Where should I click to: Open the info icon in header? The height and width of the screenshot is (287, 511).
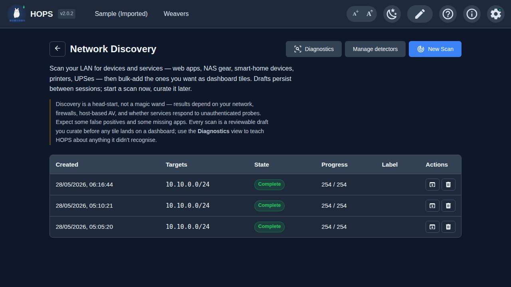(x=472, y=14)
